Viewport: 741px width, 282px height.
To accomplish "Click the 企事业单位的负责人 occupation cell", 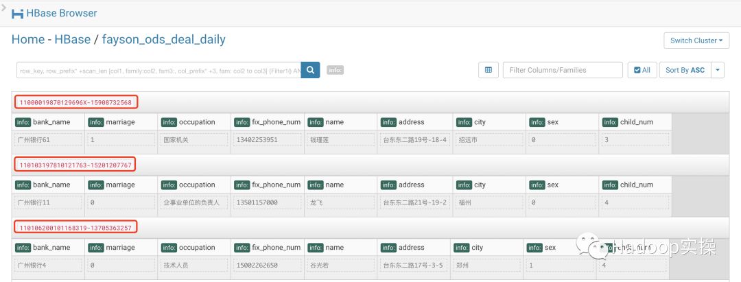I will [x=194, y=202].
